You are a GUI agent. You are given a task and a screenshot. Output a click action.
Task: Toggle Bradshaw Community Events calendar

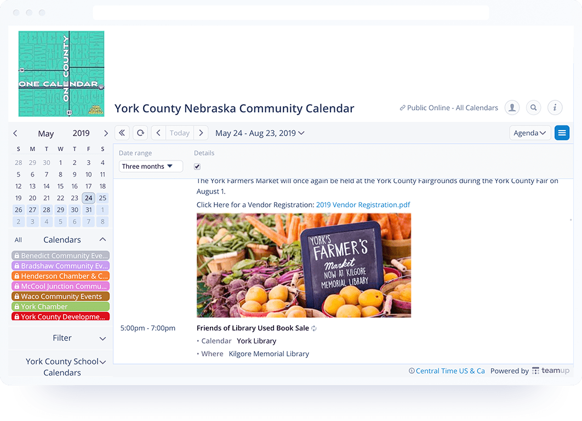(x=60, y=266)
